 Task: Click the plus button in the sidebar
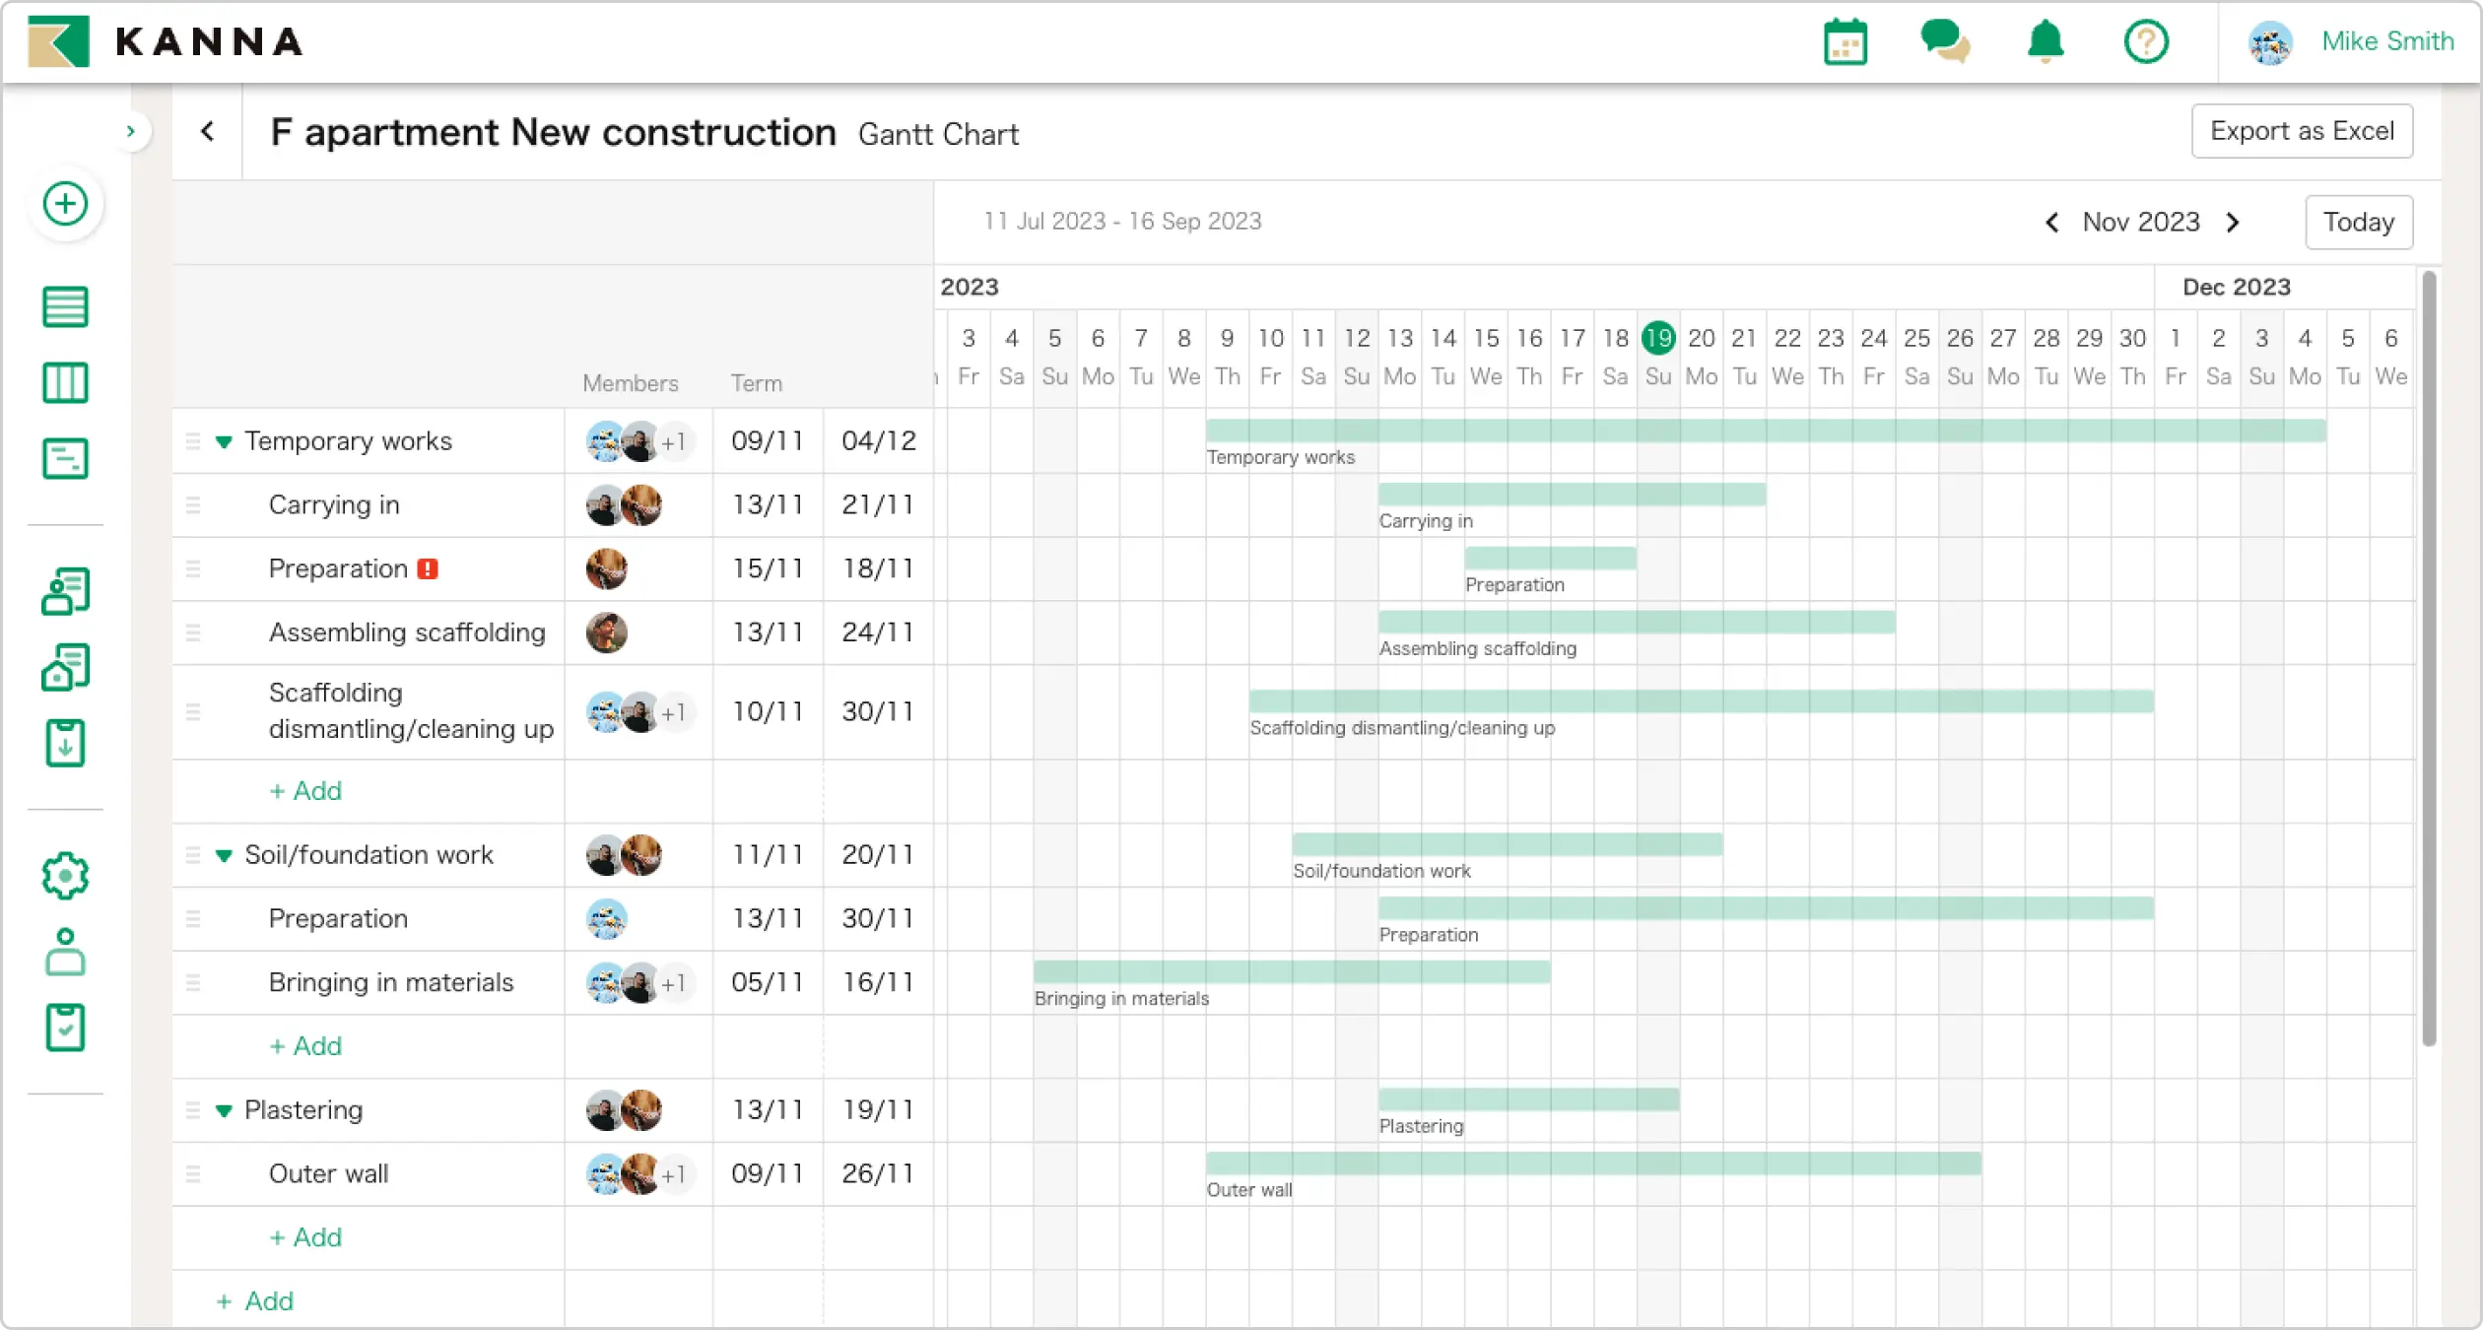[65, 204]
